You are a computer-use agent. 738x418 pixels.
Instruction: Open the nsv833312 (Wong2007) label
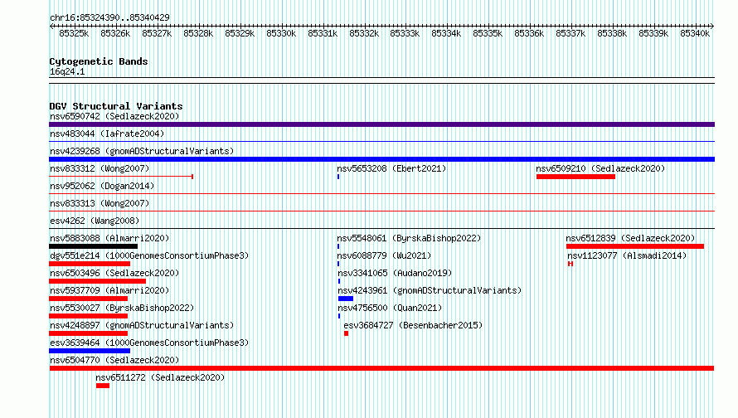coord(100,168)
